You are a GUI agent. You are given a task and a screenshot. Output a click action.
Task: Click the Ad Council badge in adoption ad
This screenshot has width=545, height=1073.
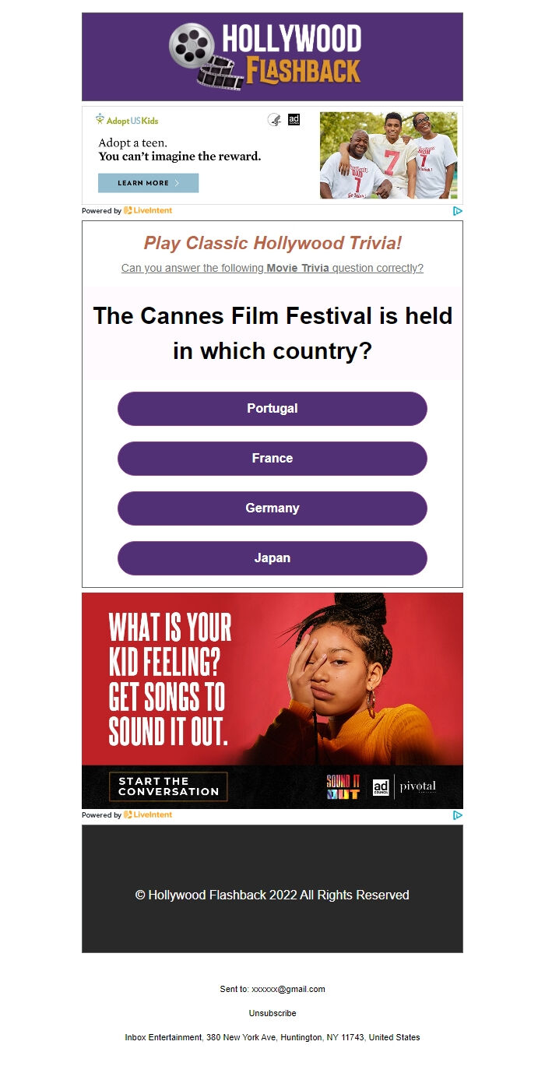[294, 119]
